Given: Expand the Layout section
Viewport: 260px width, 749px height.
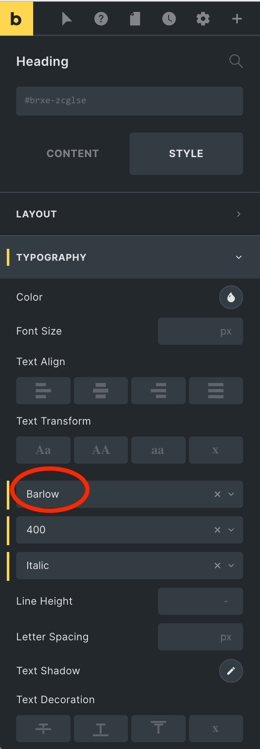Looking at the screenshot, I should point(130,214).
